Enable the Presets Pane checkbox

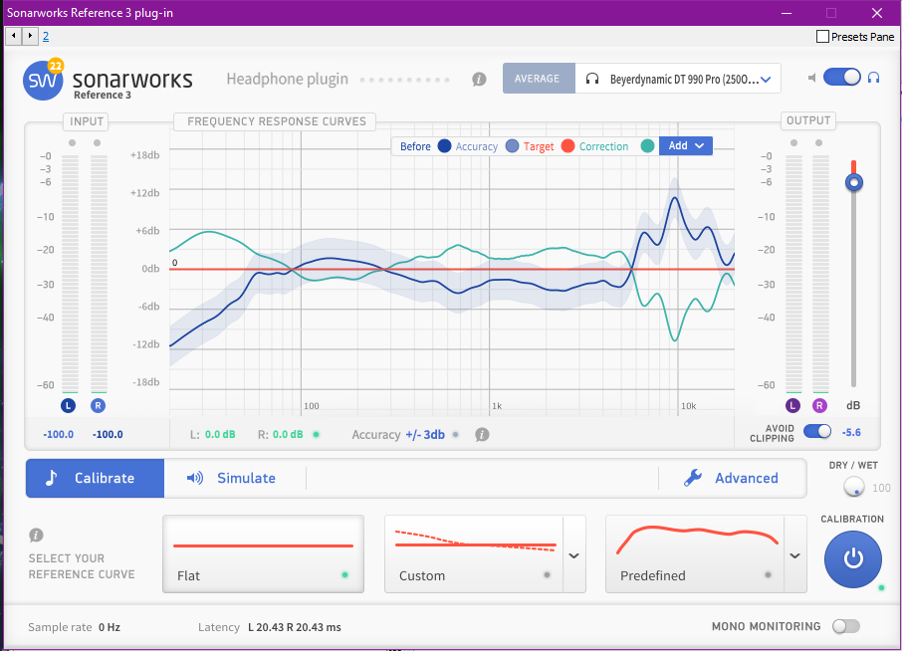(x=822, y=37)
